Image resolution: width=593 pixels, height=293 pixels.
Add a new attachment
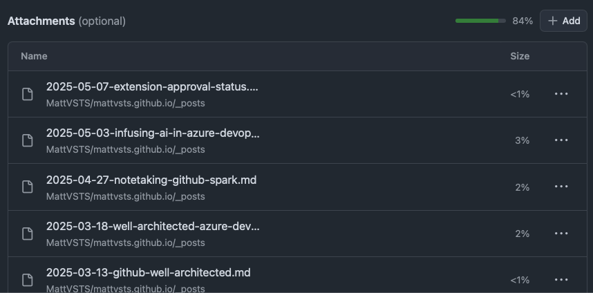coord(563,21)
